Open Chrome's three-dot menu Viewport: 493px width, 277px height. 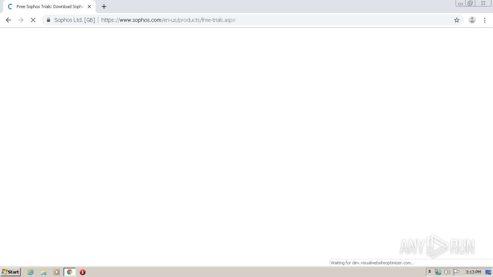click(x=485, y=20)
